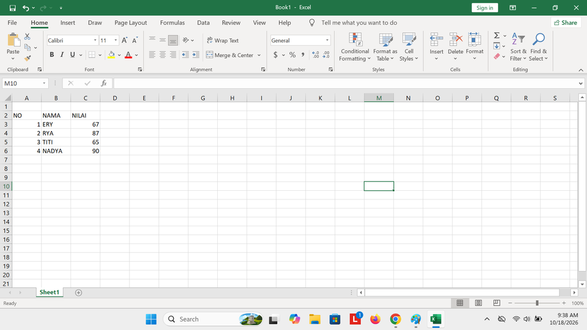This screenshot has width=587, height=330.
Task: Click the Paste clipboard icon
Action: pos(13,41)
